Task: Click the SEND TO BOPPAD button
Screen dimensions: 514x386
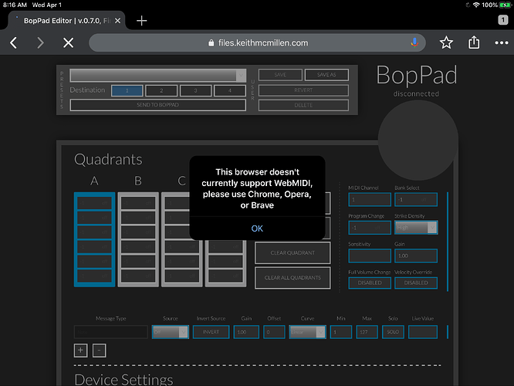Action: point(157,105)
